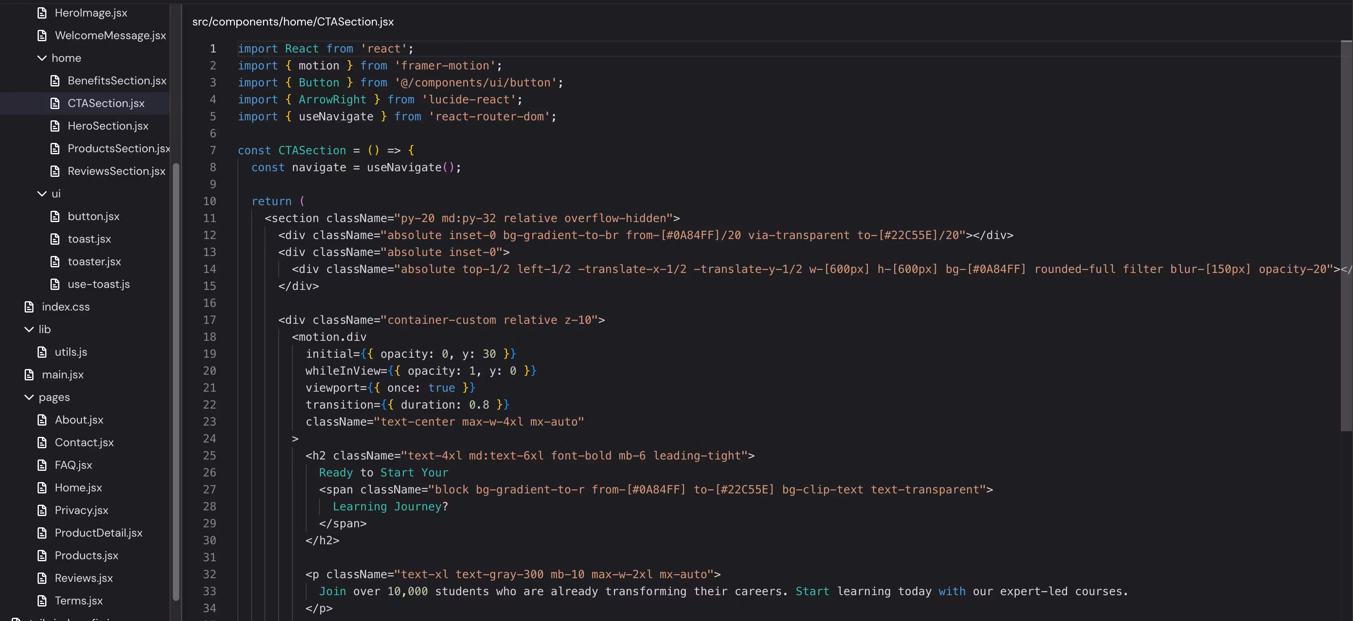Click the file icon beside main.jsx
The image size is (1353, 621).
(29, 375)
